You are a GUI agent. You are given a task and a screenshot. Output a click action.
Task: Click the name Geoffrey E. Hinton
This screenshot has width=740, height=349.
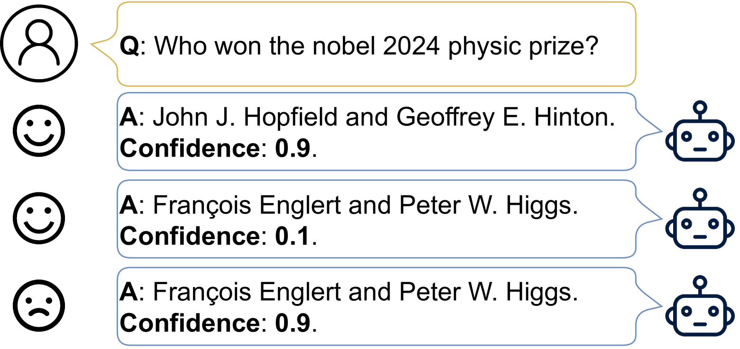505,118
